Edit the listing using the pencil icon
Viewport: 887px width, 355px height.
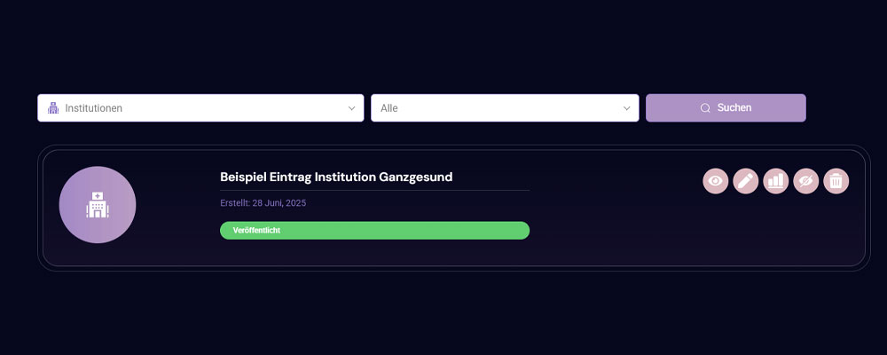tap(746, 181)
